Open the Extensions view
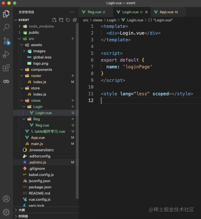Screen dimensions: 201x219 [6, 68]
